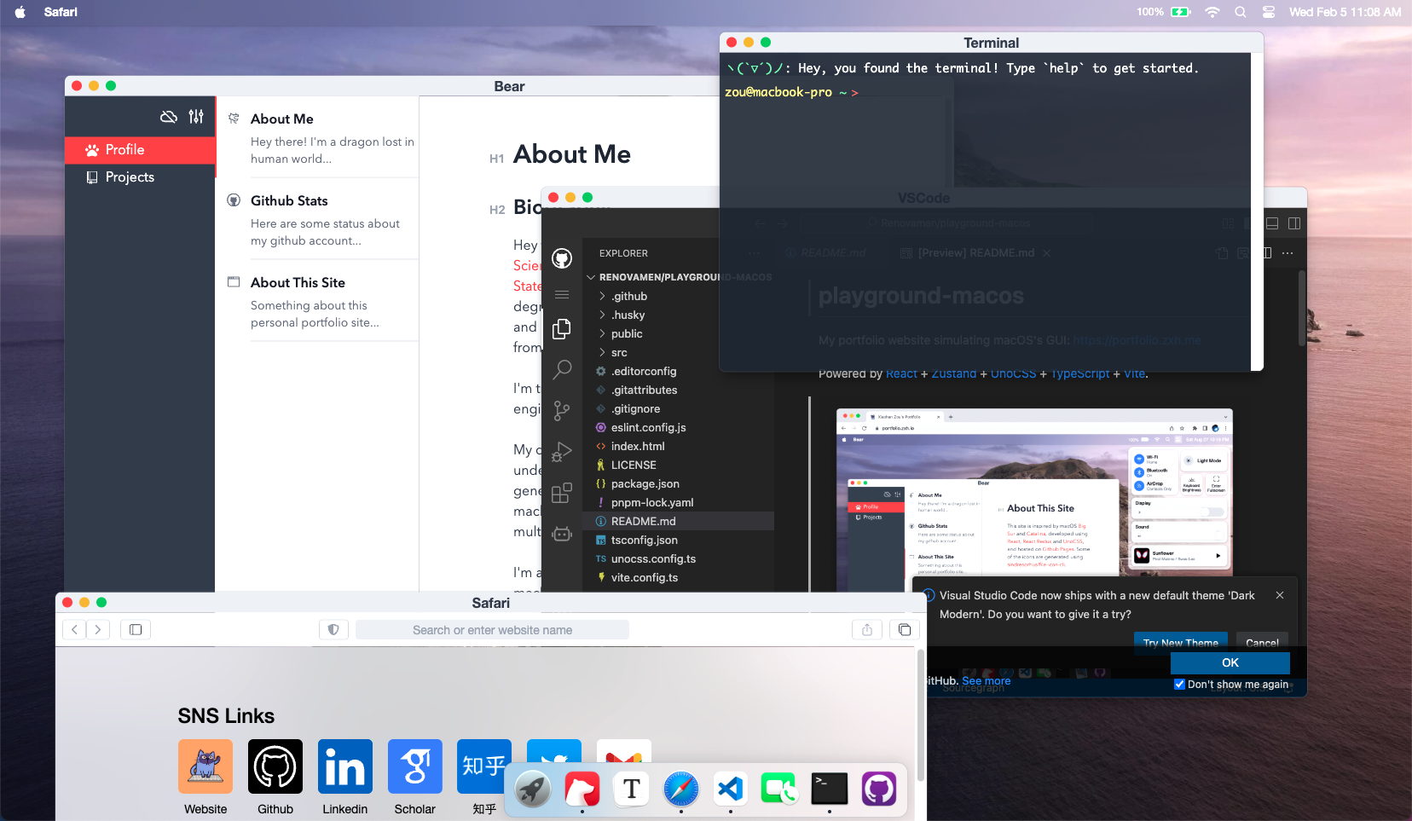Select Profile in Bear sidebar

point(140,150)
